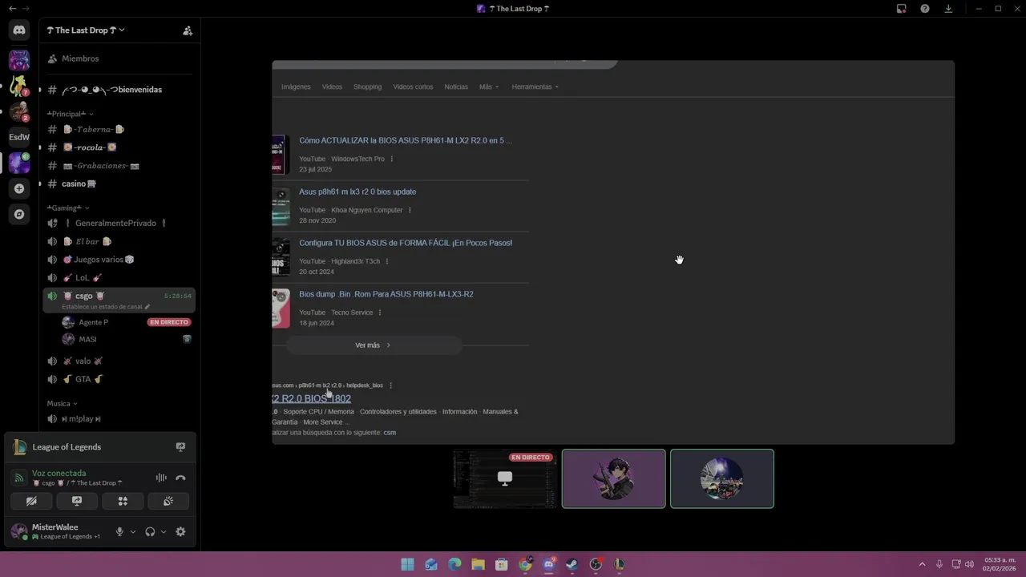Turn on the camera
The image size is (1026, 577).
(31, 501)
